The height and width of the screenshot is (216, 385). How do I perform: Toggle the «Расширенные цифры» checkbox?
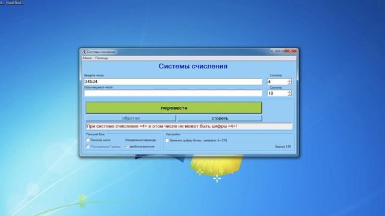click(88, 146)
